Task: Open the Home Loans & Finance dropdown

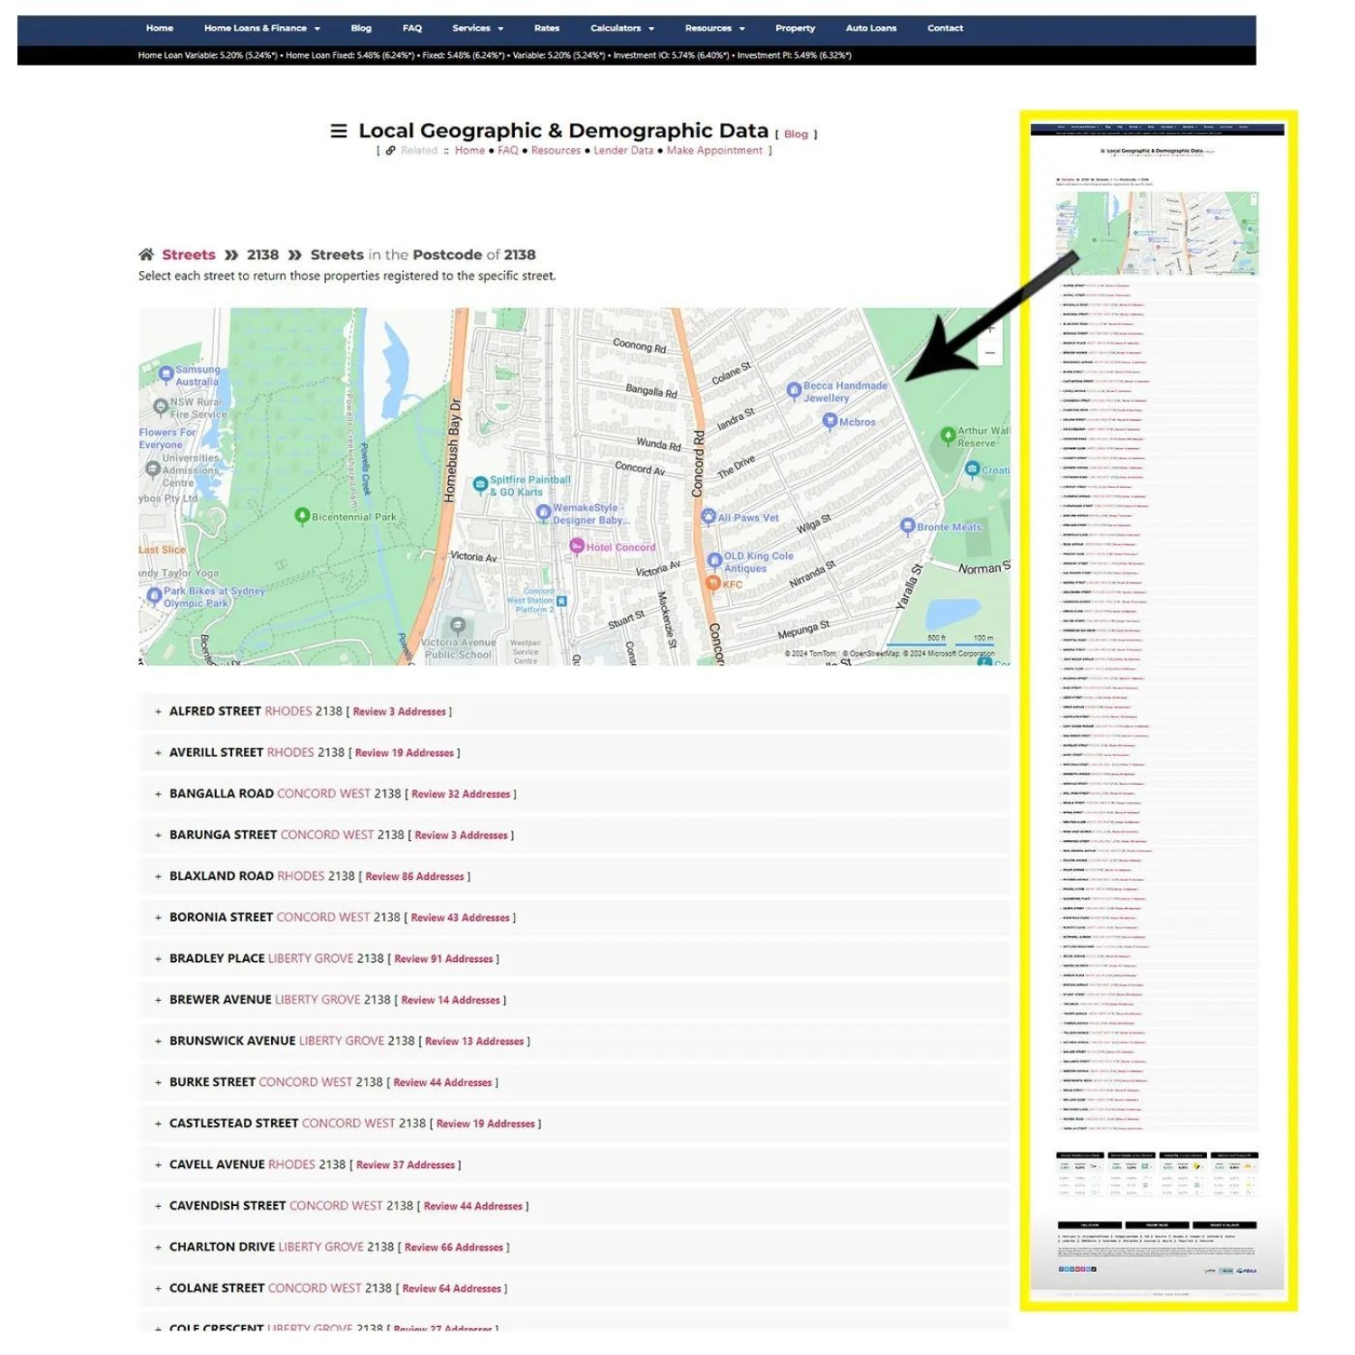Action: [261, 28]
